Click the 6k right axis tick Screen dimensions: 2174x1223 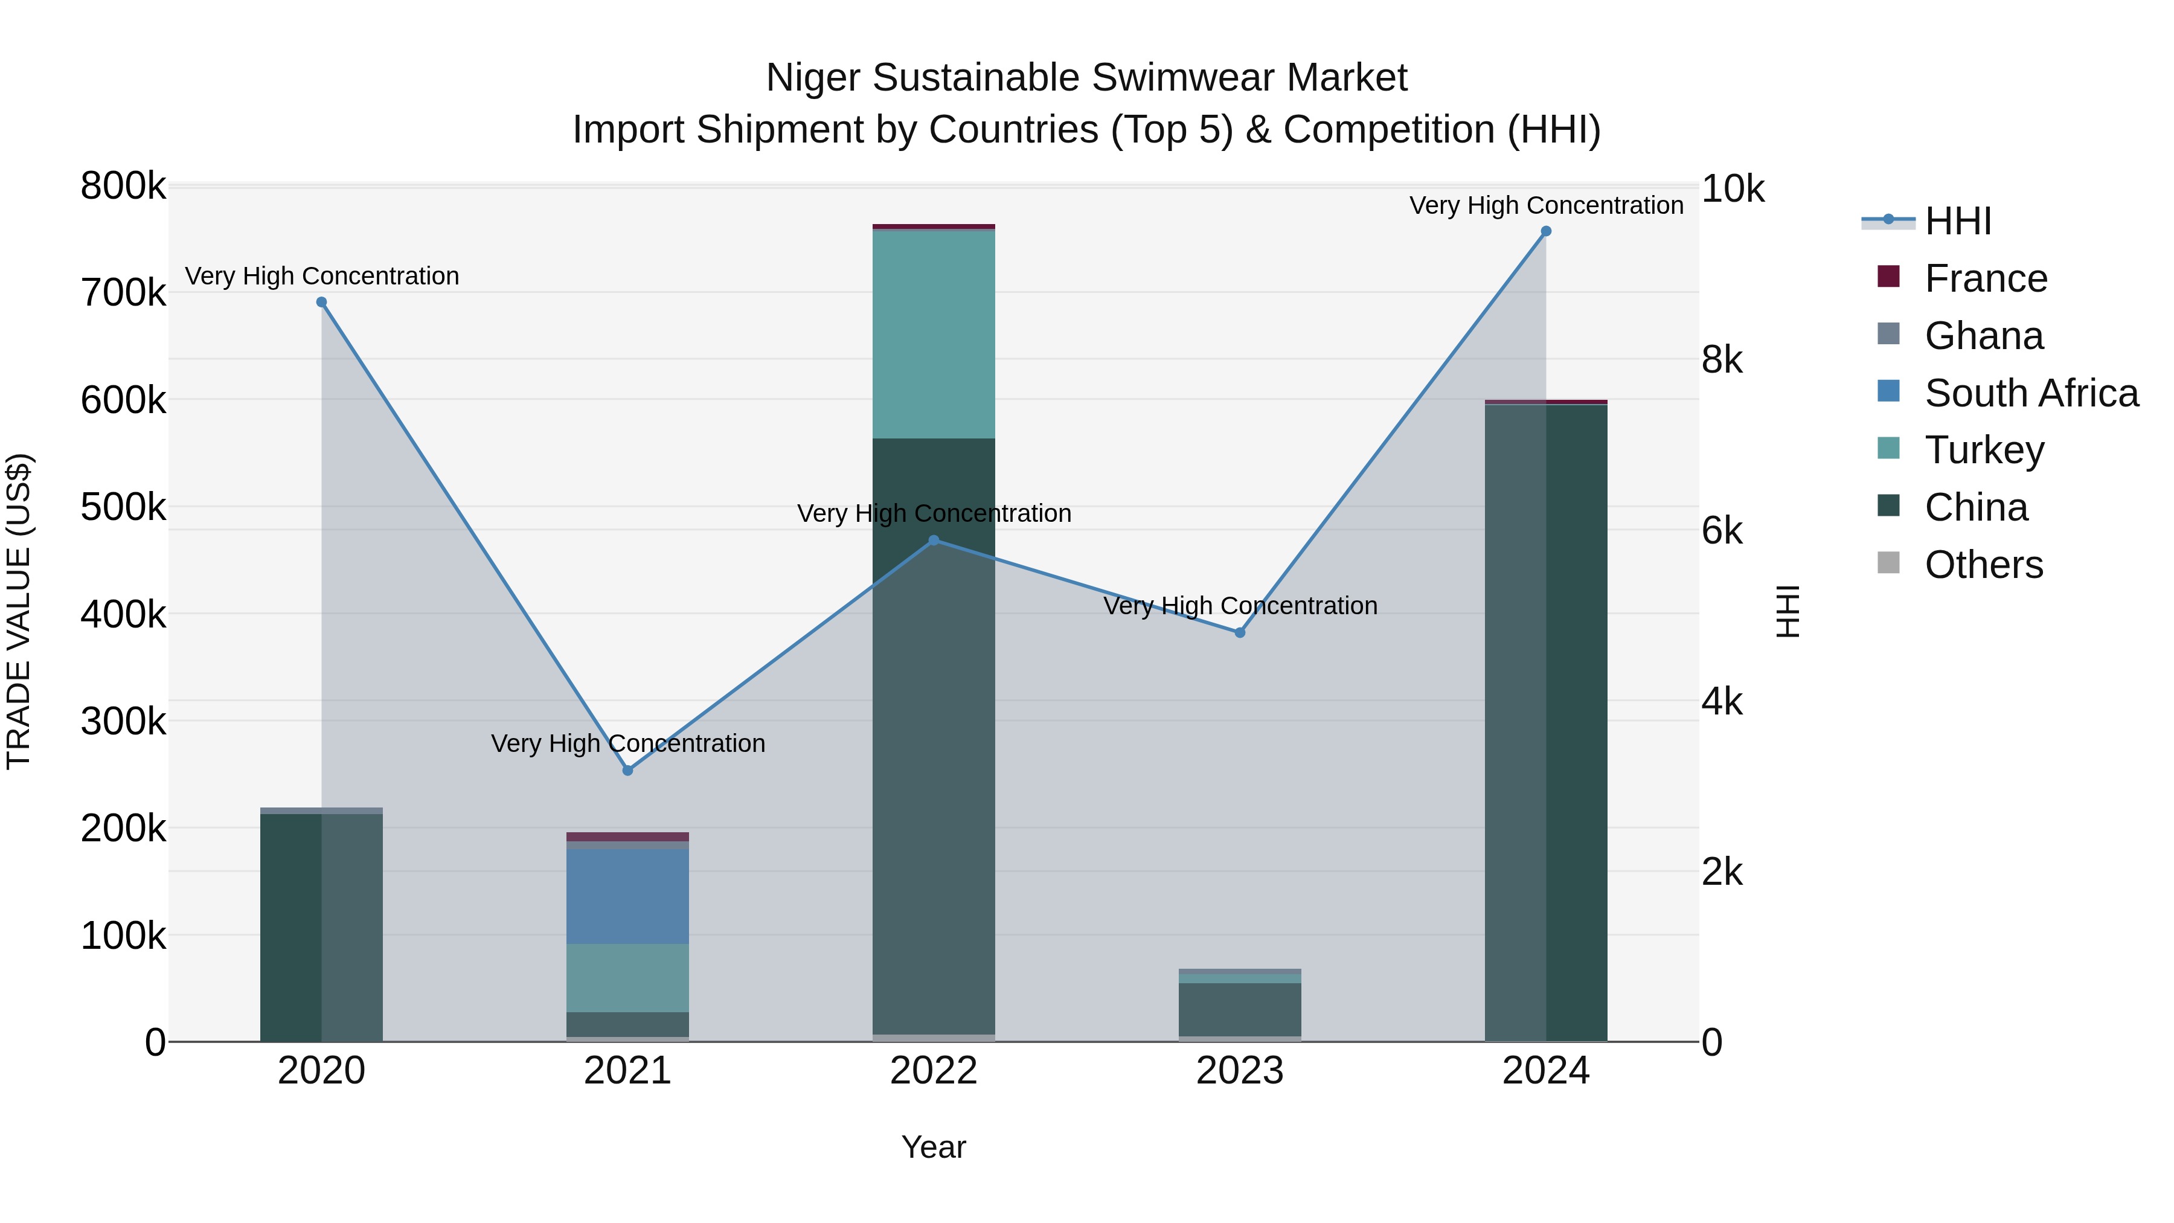point(1722,531)
